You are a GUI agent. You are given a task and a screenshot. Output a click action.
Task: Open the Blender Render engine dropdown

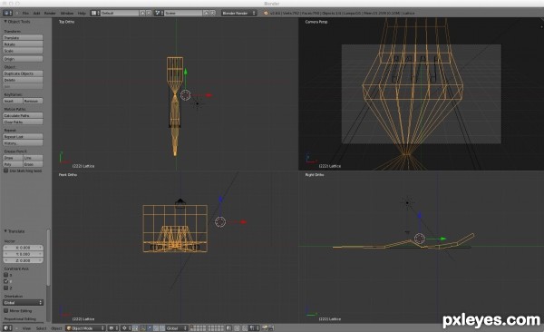(239, 13)
